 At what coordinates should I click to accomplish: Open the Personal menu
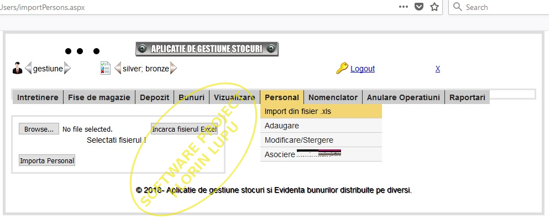pyautogui.click(x=282, y=97)
